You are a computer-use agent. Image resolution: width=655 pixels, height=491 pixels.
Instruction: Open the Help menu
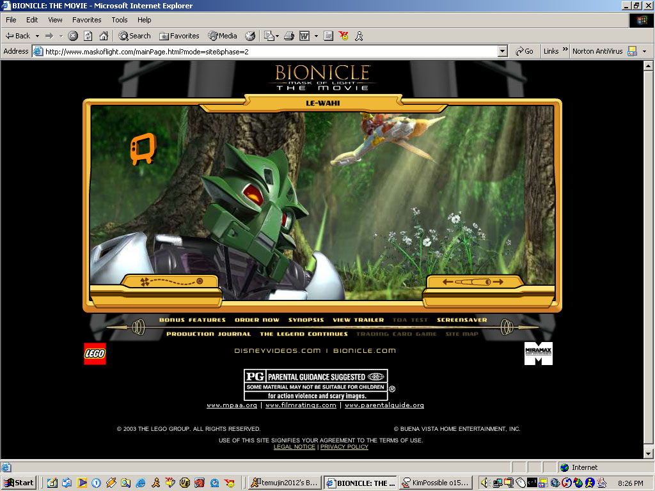144,20
